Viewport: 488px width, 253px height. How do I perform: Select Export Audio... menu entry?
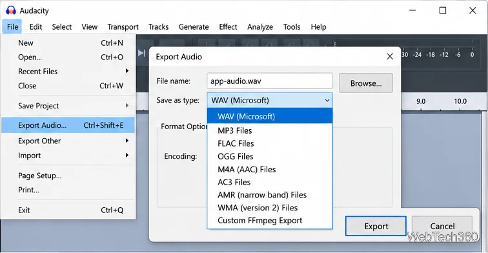point(68,125)
